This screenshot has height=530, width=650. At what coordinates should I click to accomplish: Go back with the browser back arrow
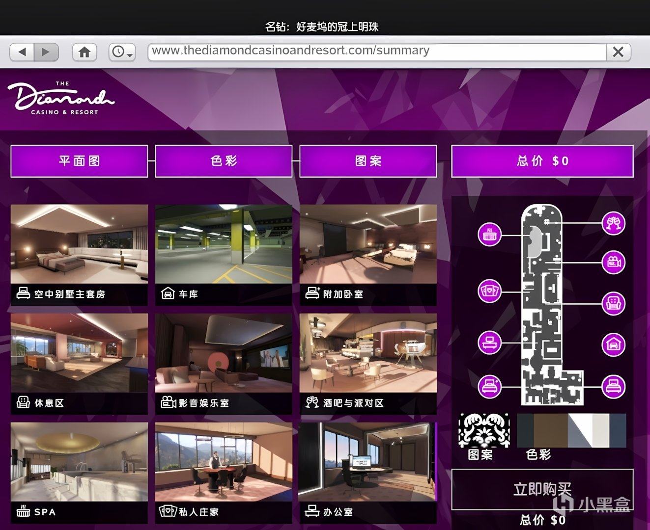click(x=22, y=52)
